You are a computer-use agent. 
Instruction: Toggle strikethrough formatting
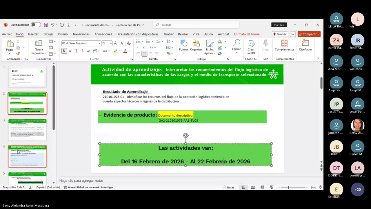click(x=88, y=51)
